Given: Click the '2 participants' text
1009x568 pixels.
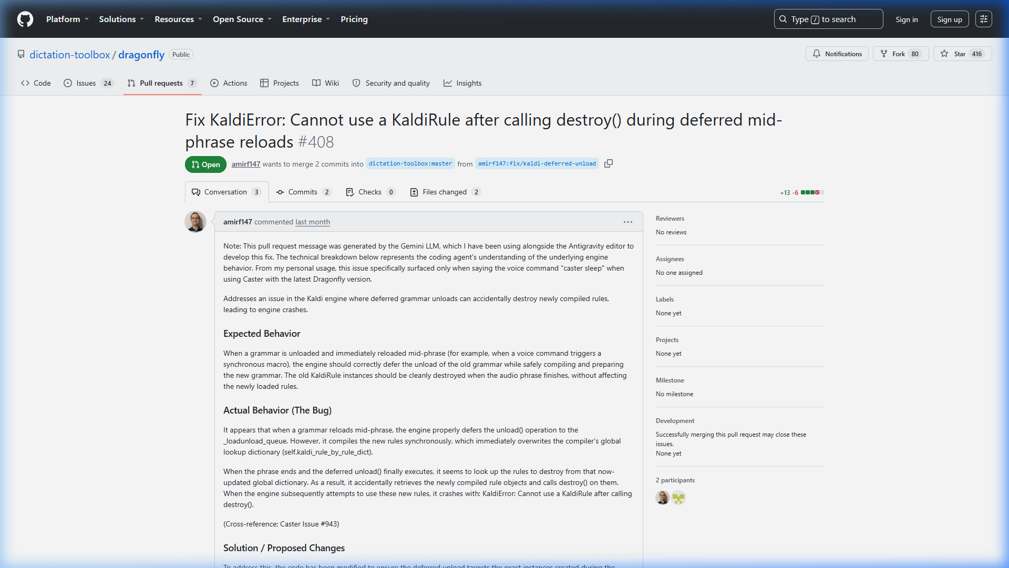Looking at the screenshot, I should 675,480.
